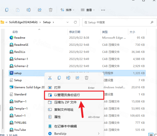Click the refresh button beside address bar
The height and width of the screenshot is (136, 157).
pos(75,22)
